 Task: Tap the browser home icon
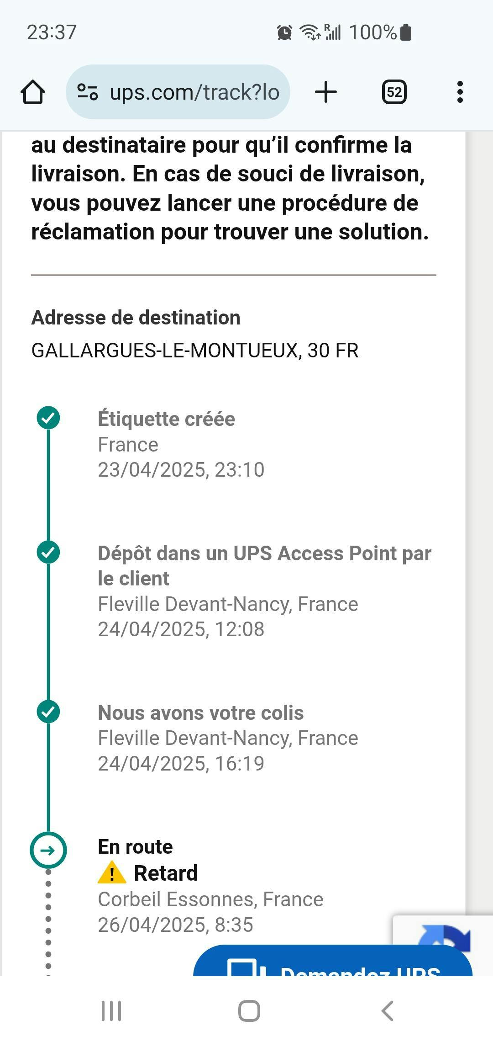tap(33, 92)
